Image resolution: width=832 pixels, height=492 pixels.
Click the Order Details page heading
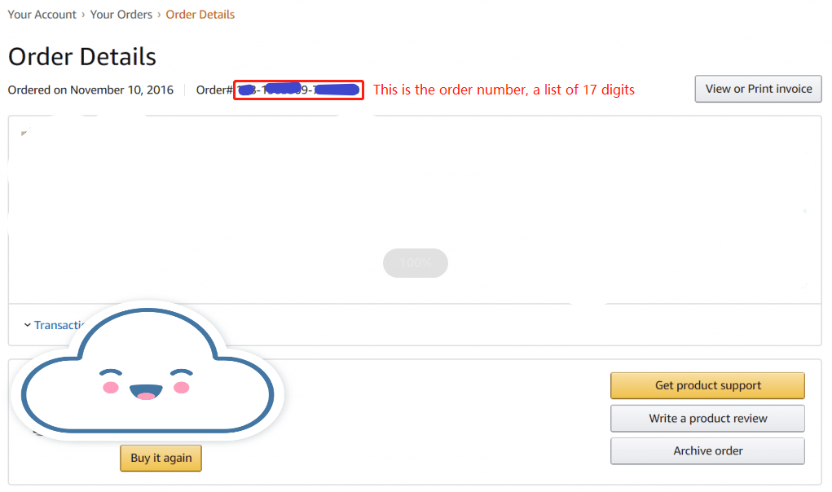tap(82, 57)
